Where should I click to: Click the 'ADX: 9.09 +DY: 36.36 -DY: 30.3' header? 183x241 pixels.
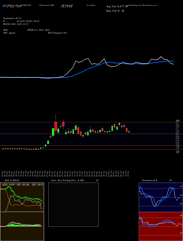(x=22, y=185)
